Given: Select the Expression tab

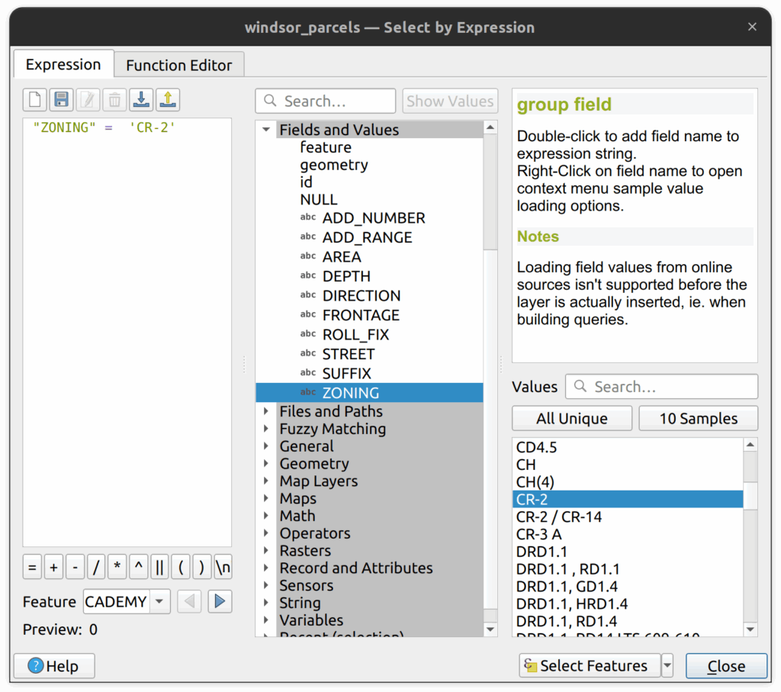Looking at the screenshot, I should click(63, 65).
